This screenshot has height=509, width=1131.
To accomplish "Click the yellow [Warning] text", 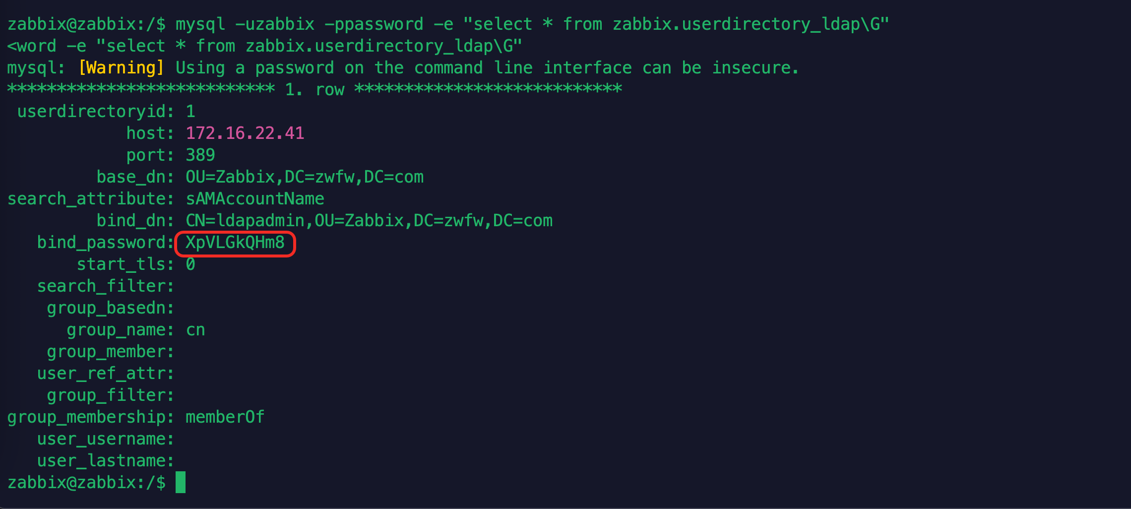I will click(x=121, y=67).
